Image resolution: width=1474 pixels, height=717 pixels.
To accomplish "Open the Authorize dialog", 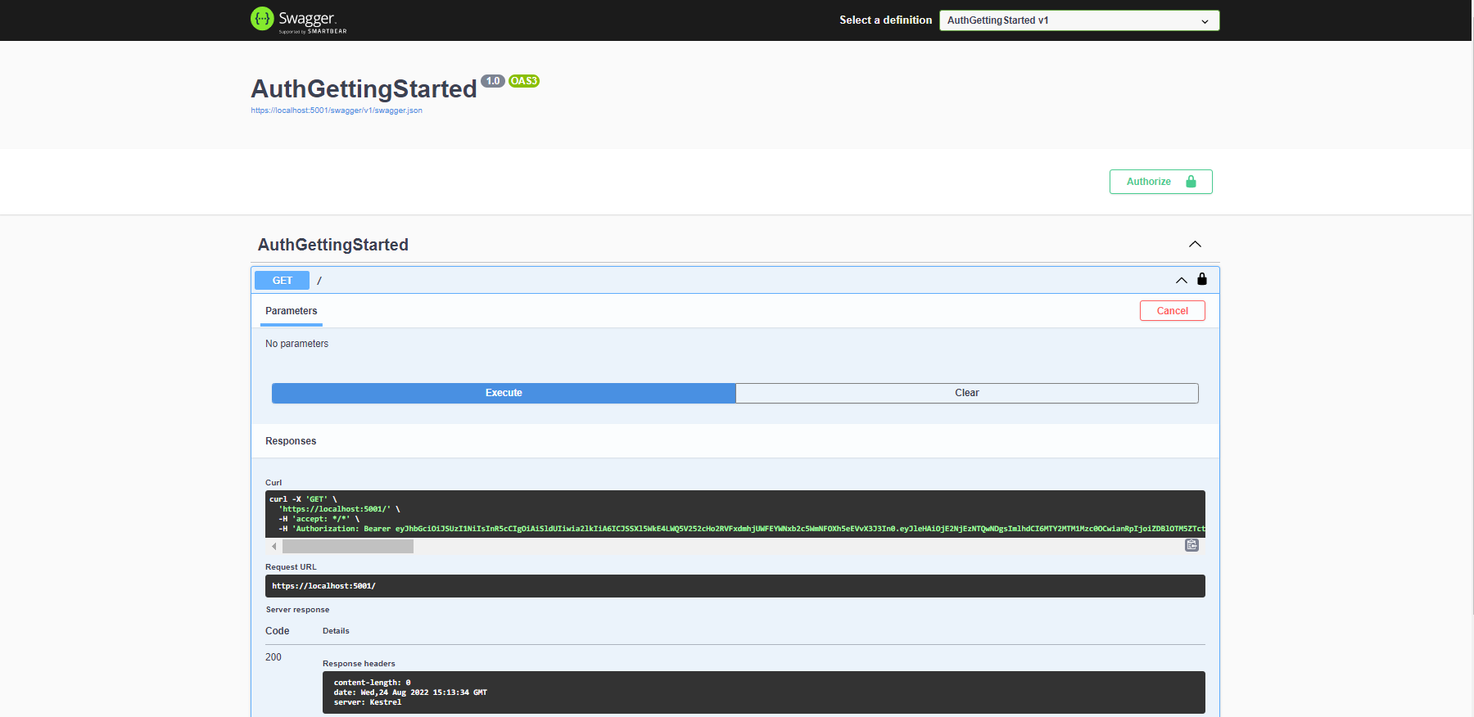I will pos(1161,182).
